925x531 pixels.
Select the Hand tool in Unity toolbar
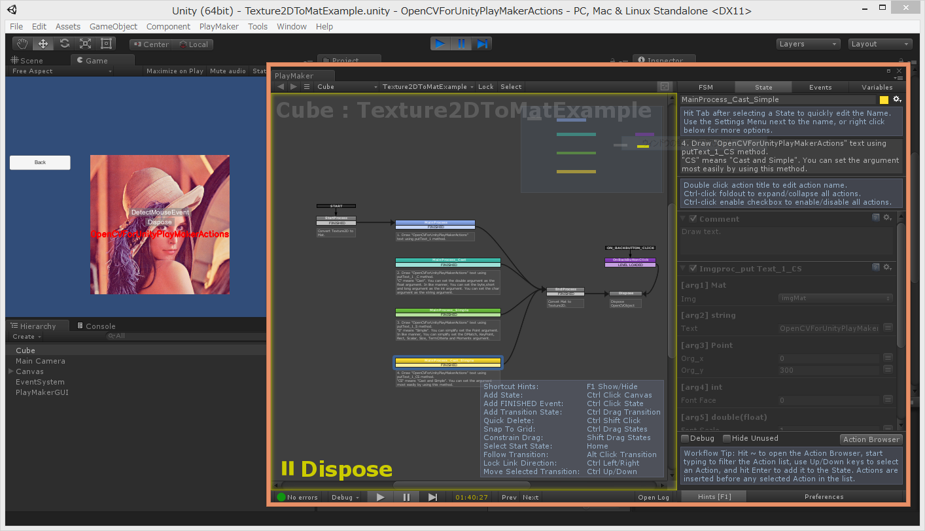pyautogui.click(x=23, y=44)
